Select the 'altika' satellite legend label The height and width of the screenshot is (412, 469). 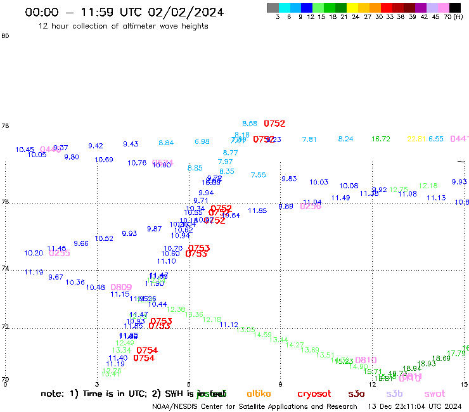point(259,394)
